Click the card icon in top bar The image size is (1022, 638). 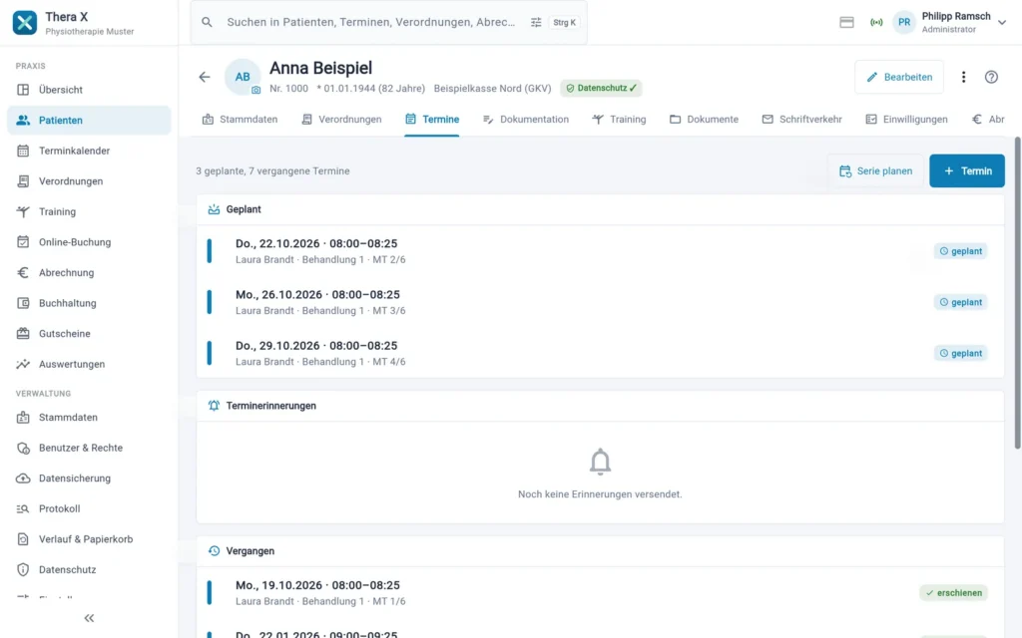click(846, 22)
